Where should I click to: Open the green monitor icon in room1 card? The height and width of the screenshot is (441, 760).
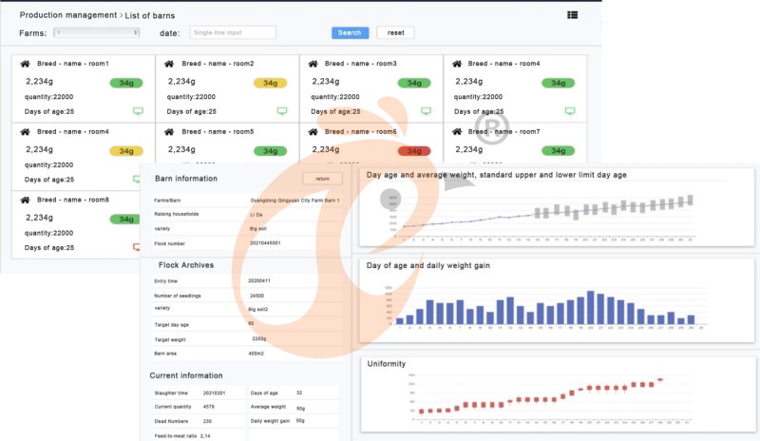(x=138, y=111)
